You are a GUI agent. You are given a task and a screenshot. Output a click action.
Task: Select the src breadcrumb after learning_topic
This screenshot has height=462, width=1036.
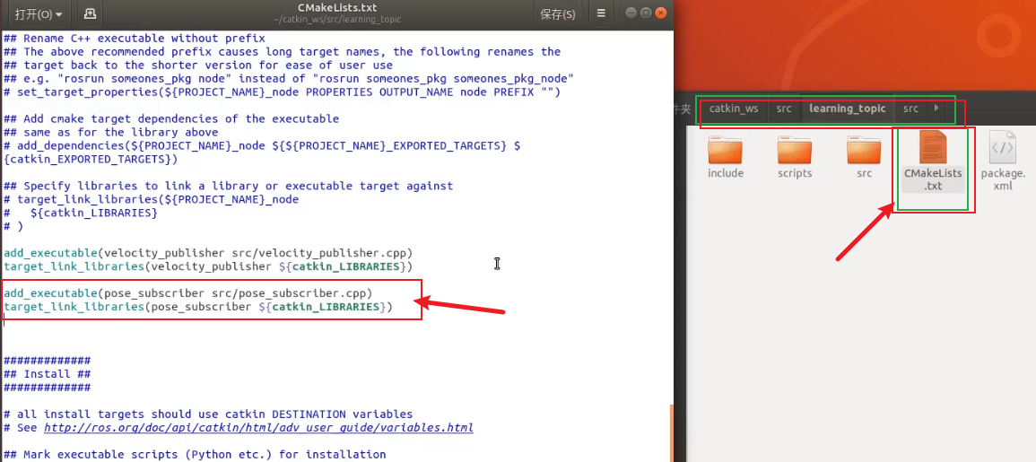pos(910,109)
